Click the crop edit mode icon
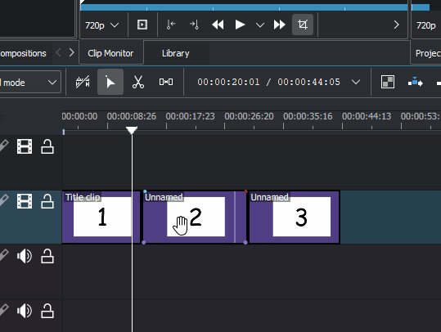The image size is (441, 332). point(303,25)
